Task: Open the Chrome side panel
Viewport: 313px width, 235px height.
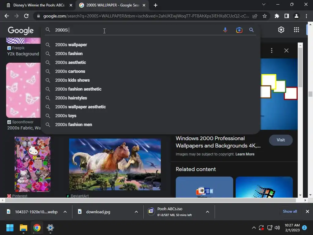Action: (287, 16)
